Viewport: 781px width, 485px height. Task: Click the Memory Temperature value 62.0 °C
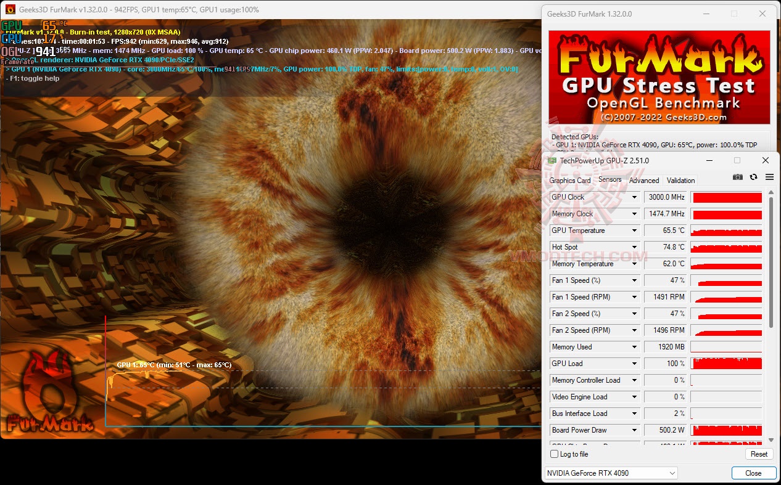[666, 264]
